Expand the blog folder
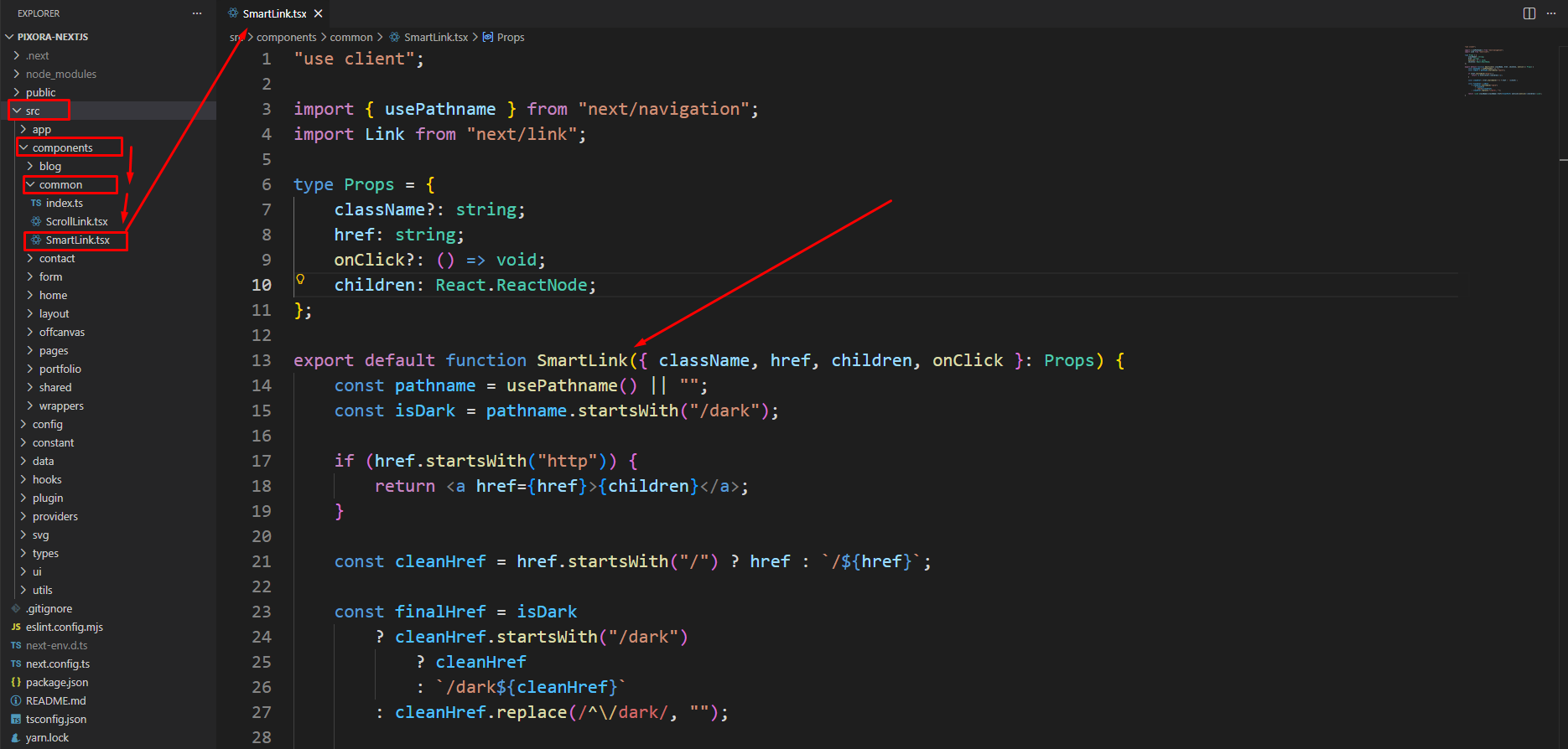Viewport: 1568px width, 749px height. click(x=30, y=166)
